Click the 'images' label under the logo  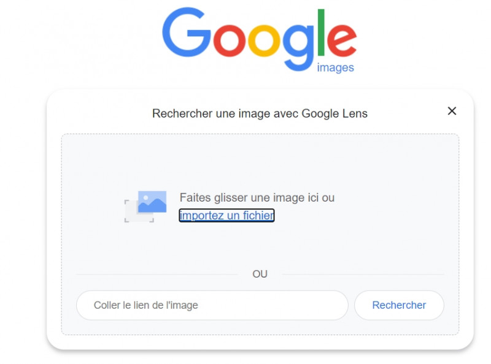335,67
